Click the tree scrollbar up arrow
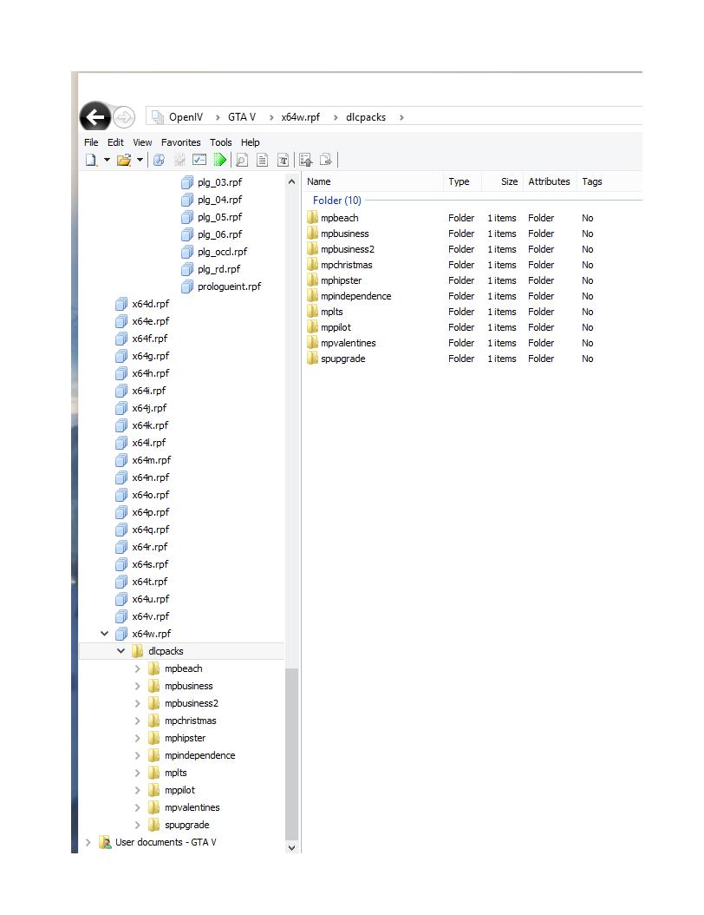 click(x=292, y=182)
